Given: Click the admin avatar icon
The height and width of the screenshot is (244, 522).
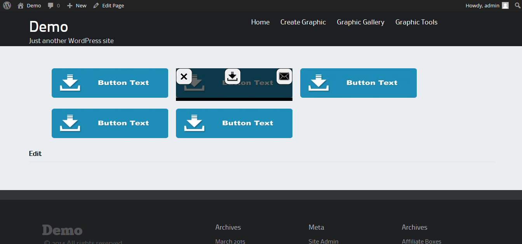Looking at the screenshot, I should (x=505, y=5).
